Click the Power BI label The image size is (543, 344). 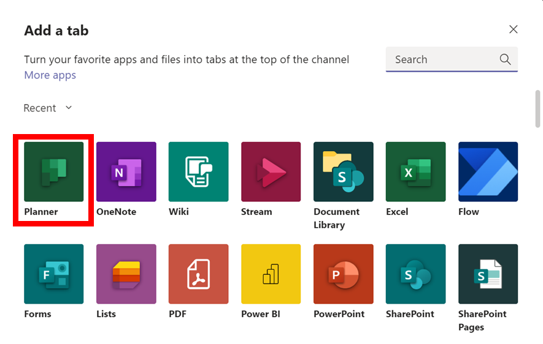click(260, 314)
